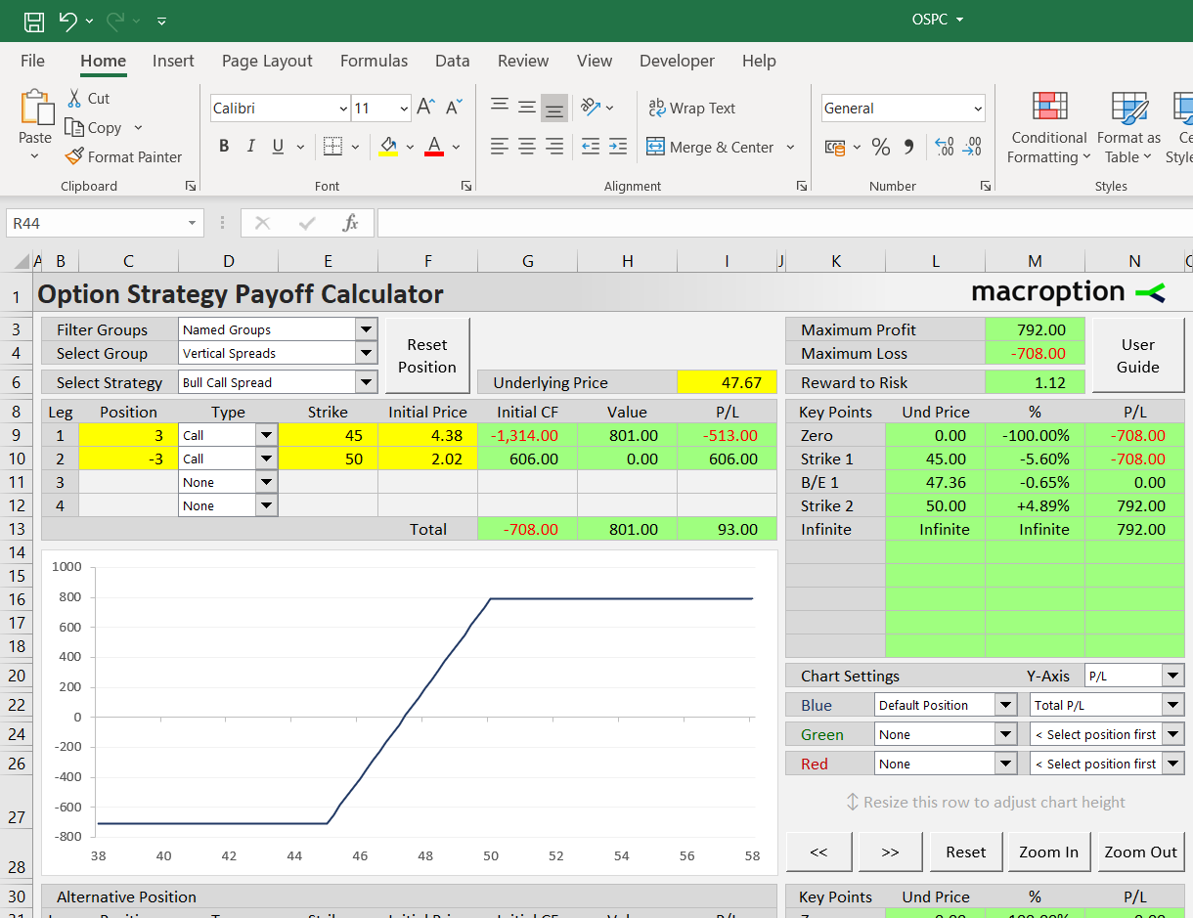Click the >> shift chart right button
1193x918 pixels.
[890, 852]
